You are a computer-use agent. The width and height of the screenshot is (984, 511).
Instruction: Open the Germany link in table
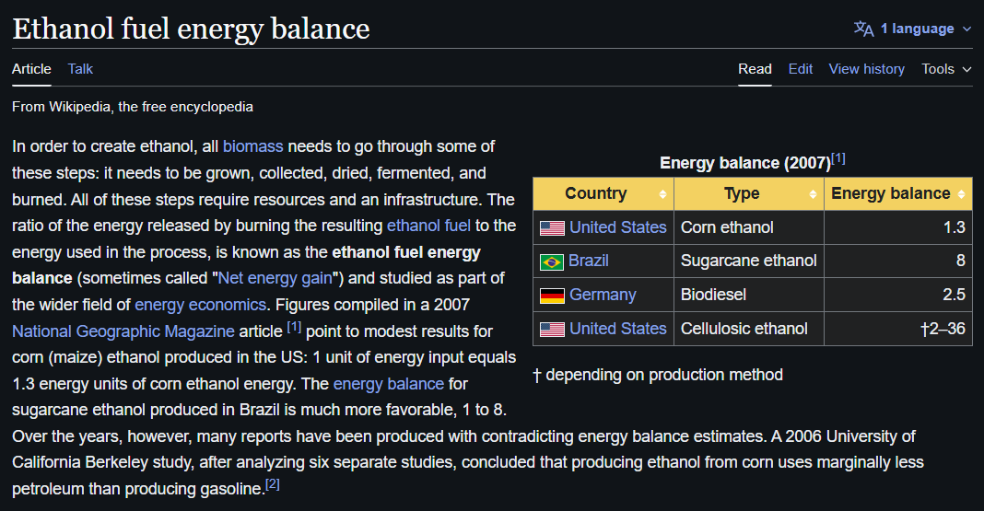[603, 295]
